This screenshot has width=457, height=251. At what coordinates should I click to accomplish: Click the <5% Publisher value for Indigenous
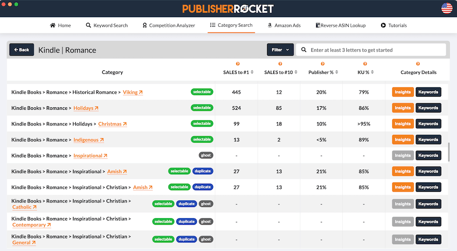(x=321, y=140)
